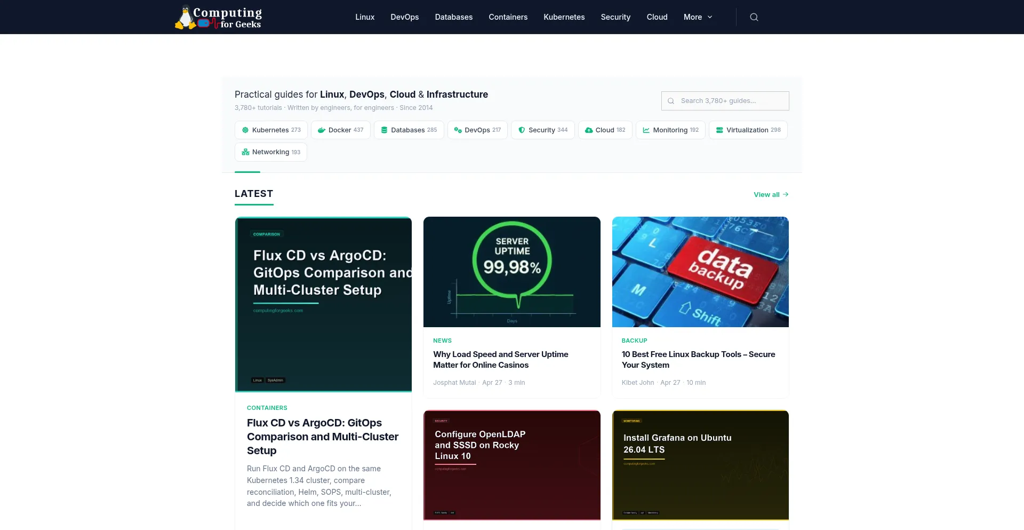Click the NEWS category label
The height and width of the screenshot is (530, 1024).
[x=443, y=341]
